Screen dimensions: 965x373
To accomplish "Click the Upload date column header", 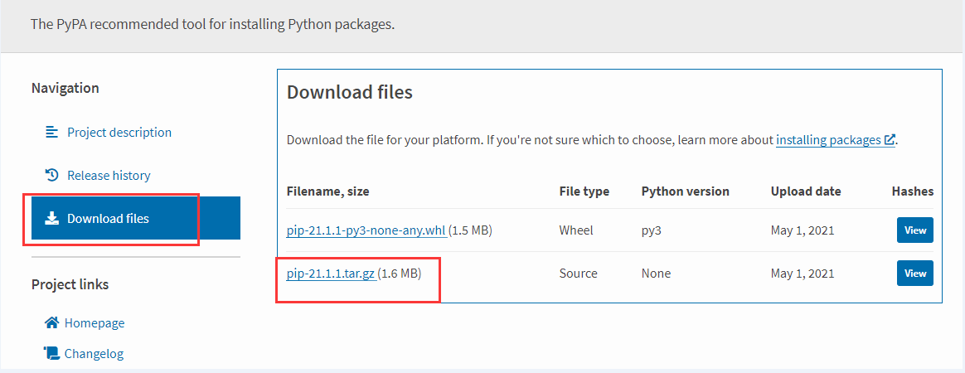I will pyautogui.click(x=805, y=191).
